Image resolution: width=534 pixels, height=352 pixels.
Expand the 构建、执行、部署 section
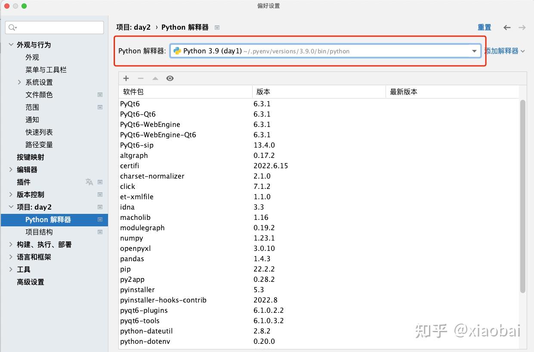pyautogui.click(x=11, y=244)
